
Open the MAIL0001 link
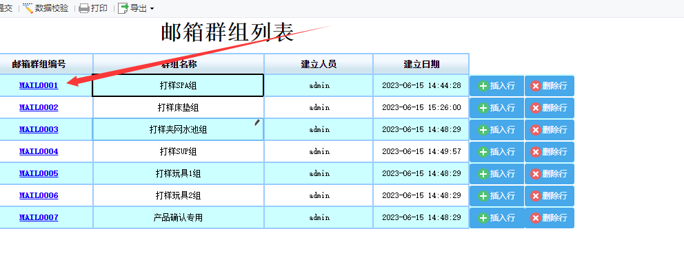(x=39, y=86)
